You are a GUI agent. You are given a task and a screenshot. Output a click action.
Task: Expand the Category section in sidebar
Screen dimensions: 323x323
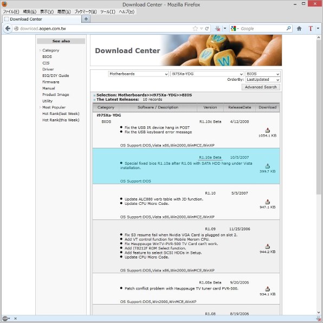(x=40, y=50)
